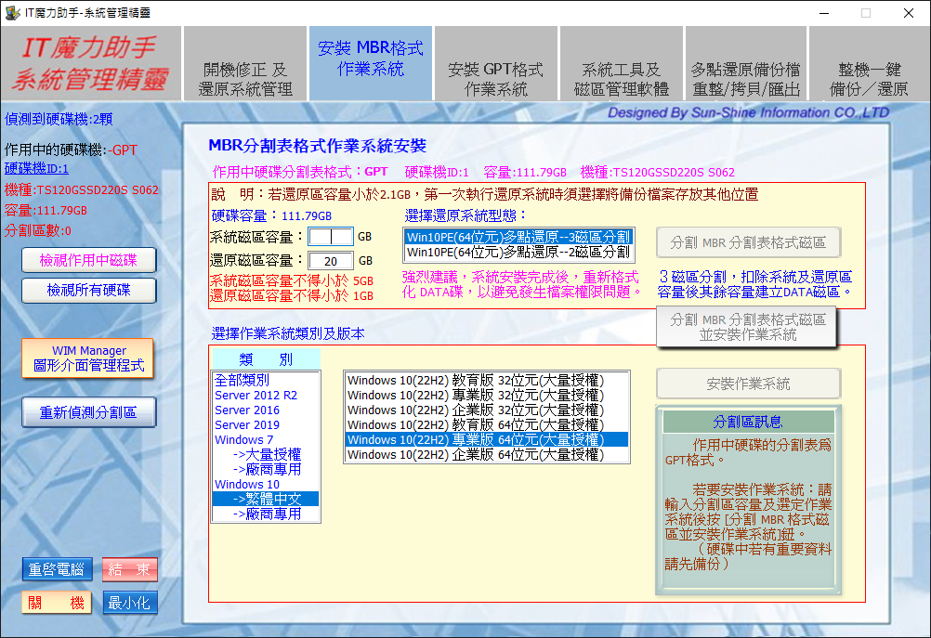
Task: Click the 硬碟機ID:1 link
Action: [36, 168]
